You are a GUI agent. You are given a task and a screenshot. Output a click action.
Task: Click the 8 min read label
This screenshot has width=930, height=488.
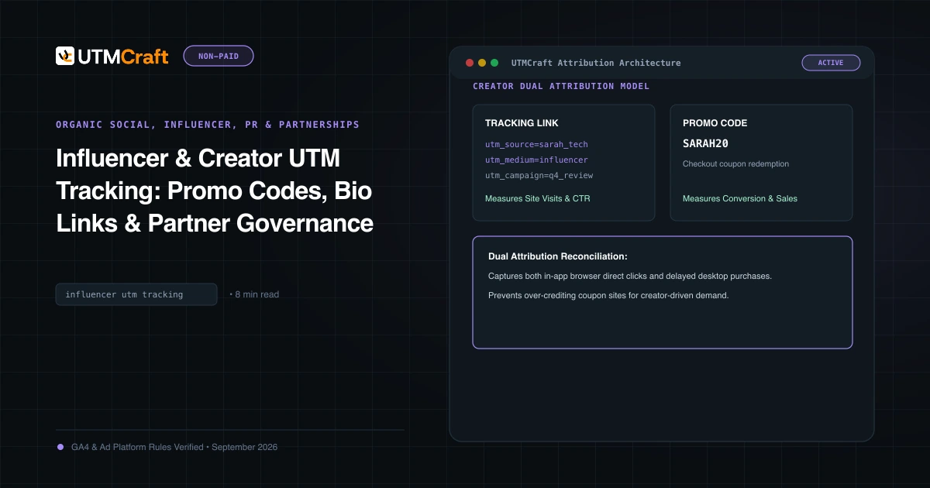tap(254, 294)
